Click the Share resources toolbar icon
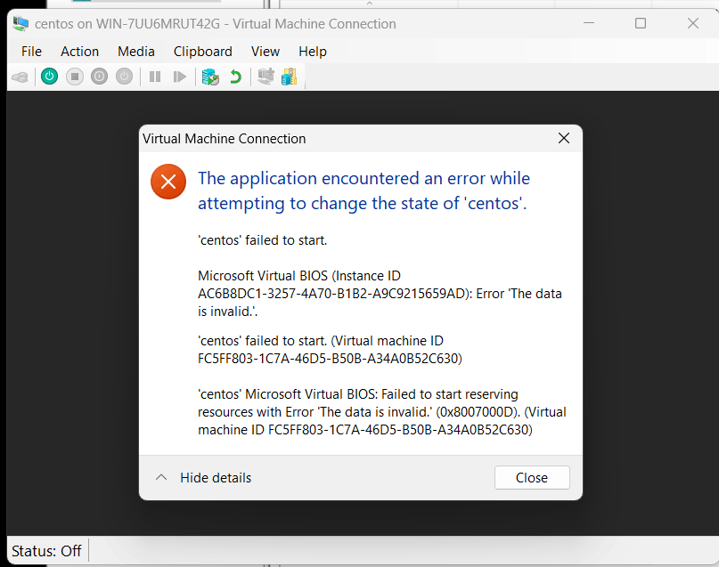The image size is (719, 567). pos(290,77)
